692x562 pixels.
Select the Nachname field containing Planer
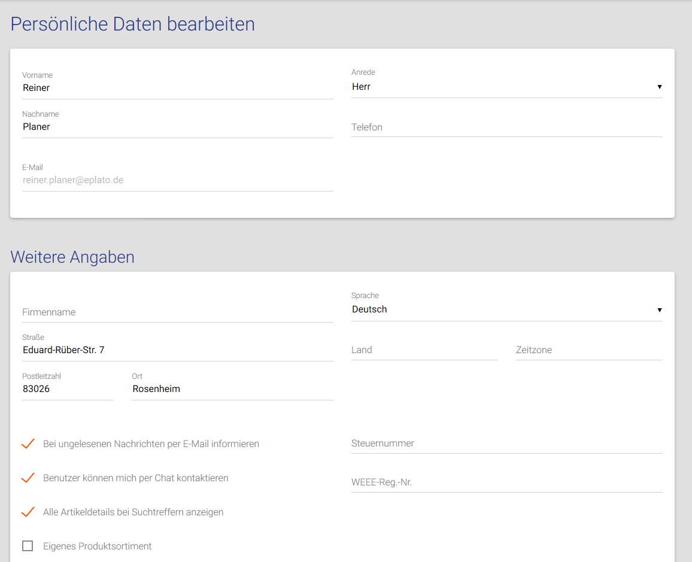[x=177, y=127]
